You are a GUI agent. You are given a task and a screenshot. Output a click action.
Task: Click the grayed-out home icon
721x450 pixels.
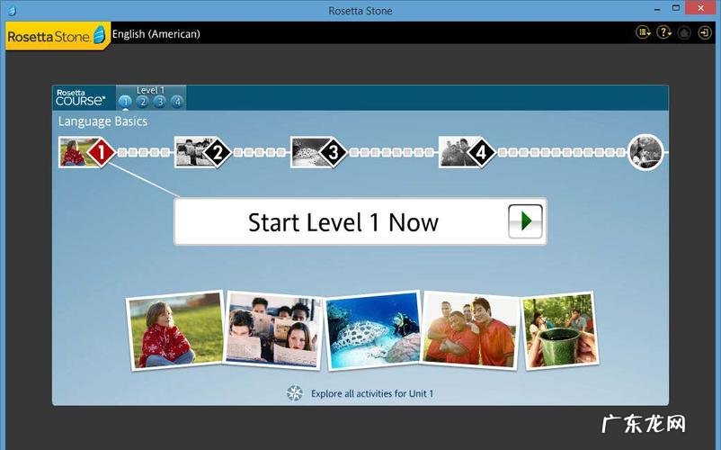point(684,33)
